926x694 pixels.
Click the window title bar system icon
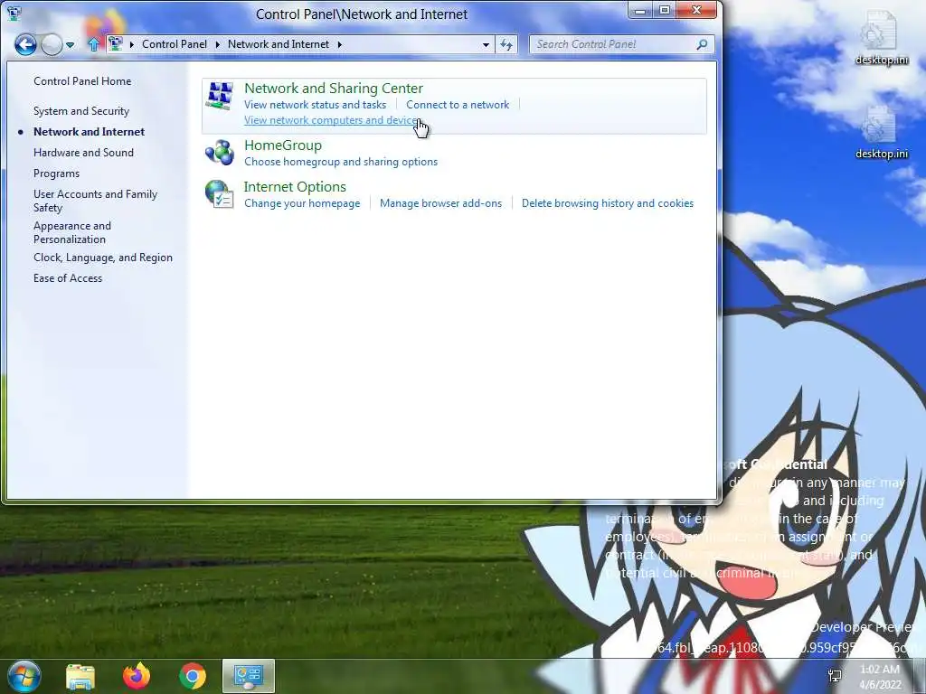point(13,13)
